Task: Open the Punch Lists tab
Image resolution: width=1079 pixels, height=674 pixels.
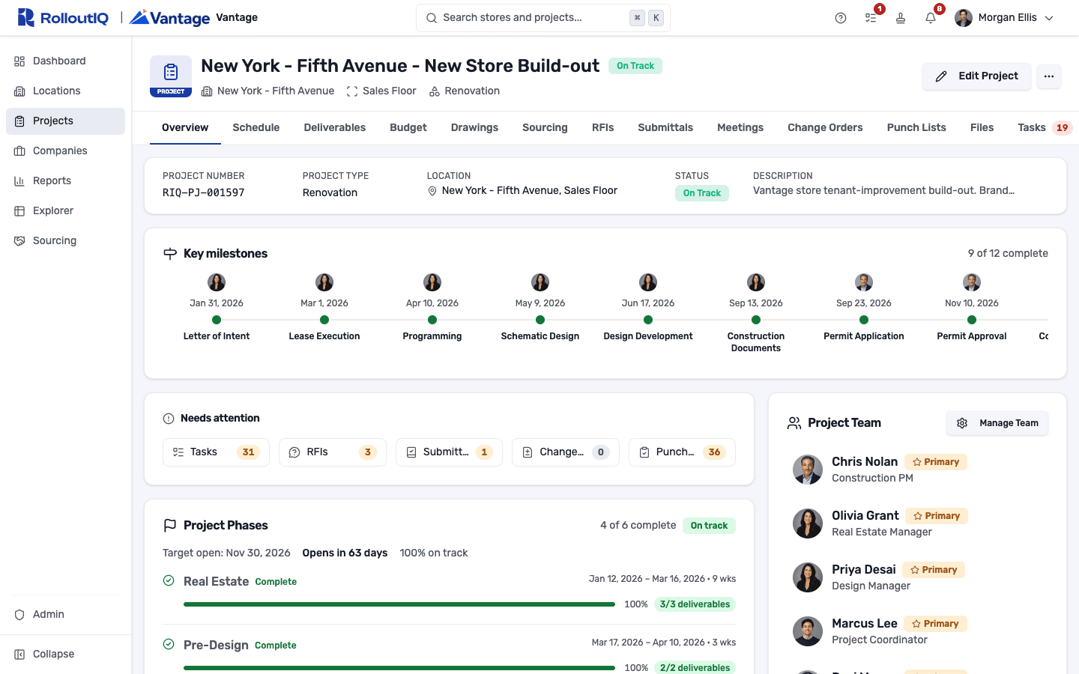Action: tap(916, 127)
